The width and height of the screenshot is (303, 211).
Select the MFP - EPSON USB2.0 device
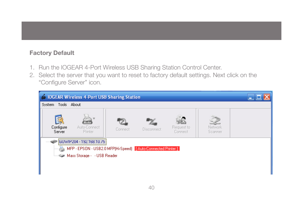click(99, 148)
